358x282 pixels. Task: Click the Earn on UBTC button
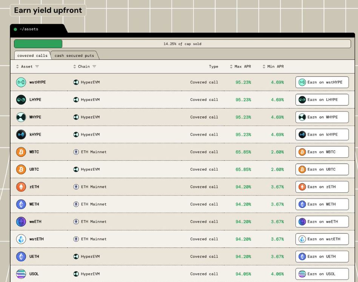point(322,169)
